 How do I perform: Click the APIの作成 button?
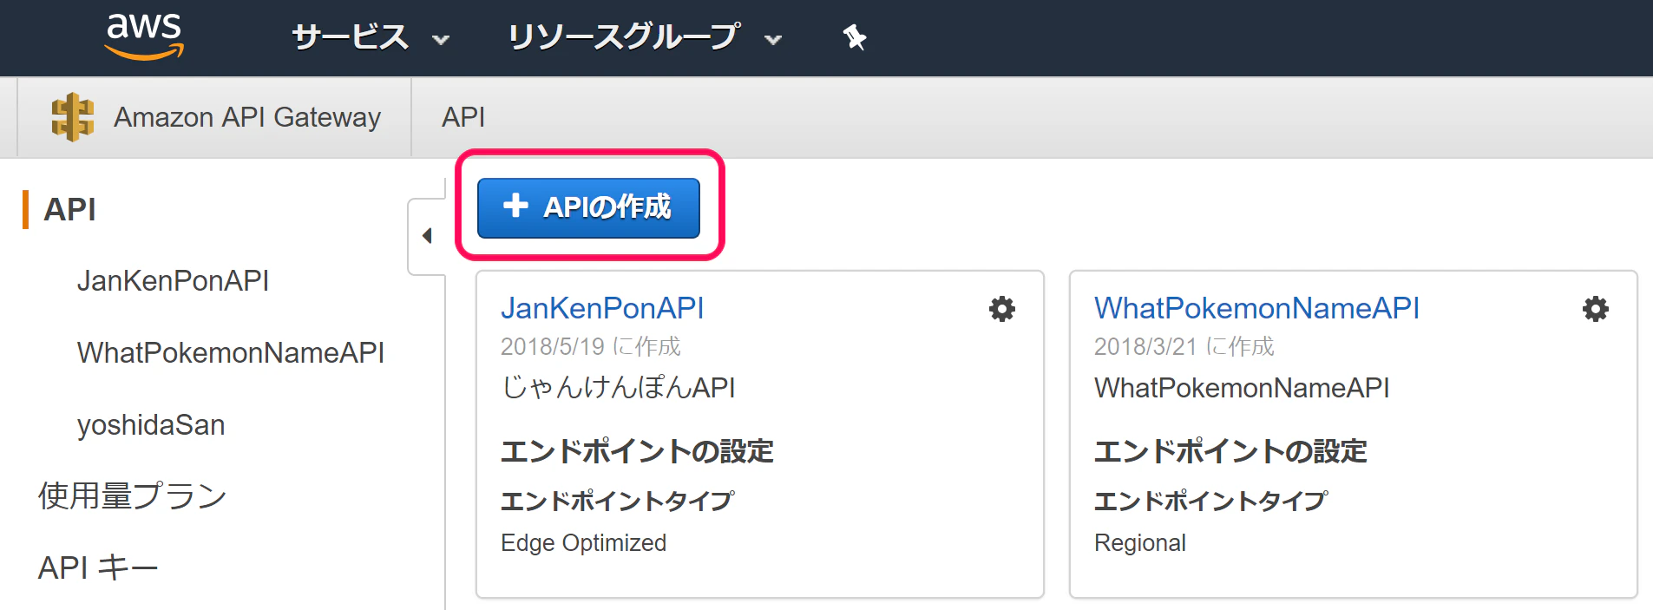pos(588,207)
